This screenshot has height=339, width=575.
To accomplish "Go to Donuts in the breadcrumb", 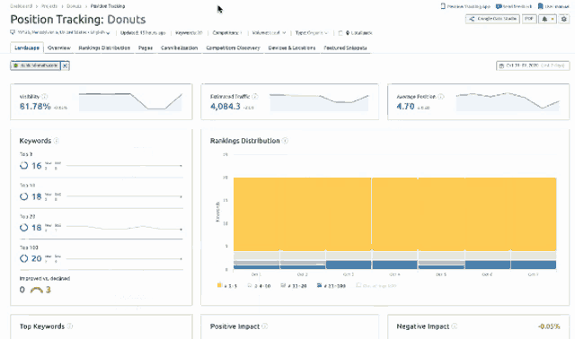I will (74, 6).
